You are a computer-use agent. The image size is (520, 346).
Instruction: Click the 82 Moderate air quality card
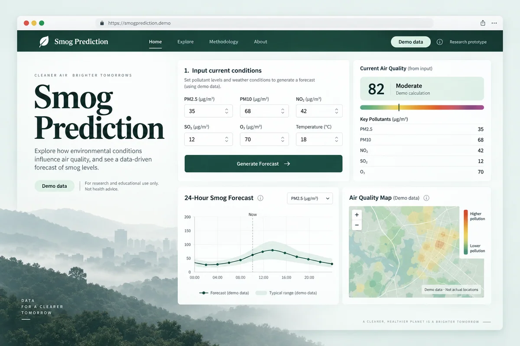point(422,89)
